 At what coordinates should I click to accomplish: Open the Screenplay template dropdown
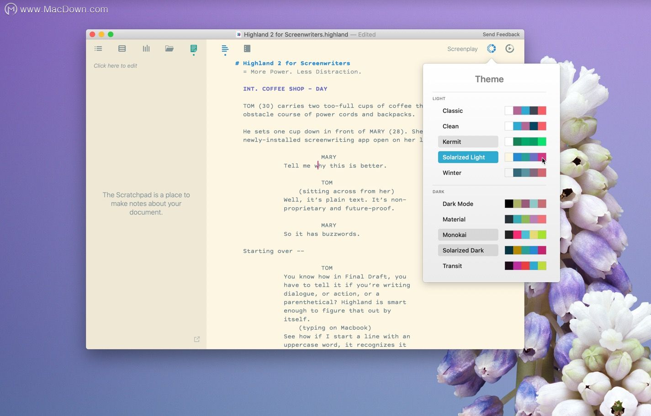tap(462, 49)
